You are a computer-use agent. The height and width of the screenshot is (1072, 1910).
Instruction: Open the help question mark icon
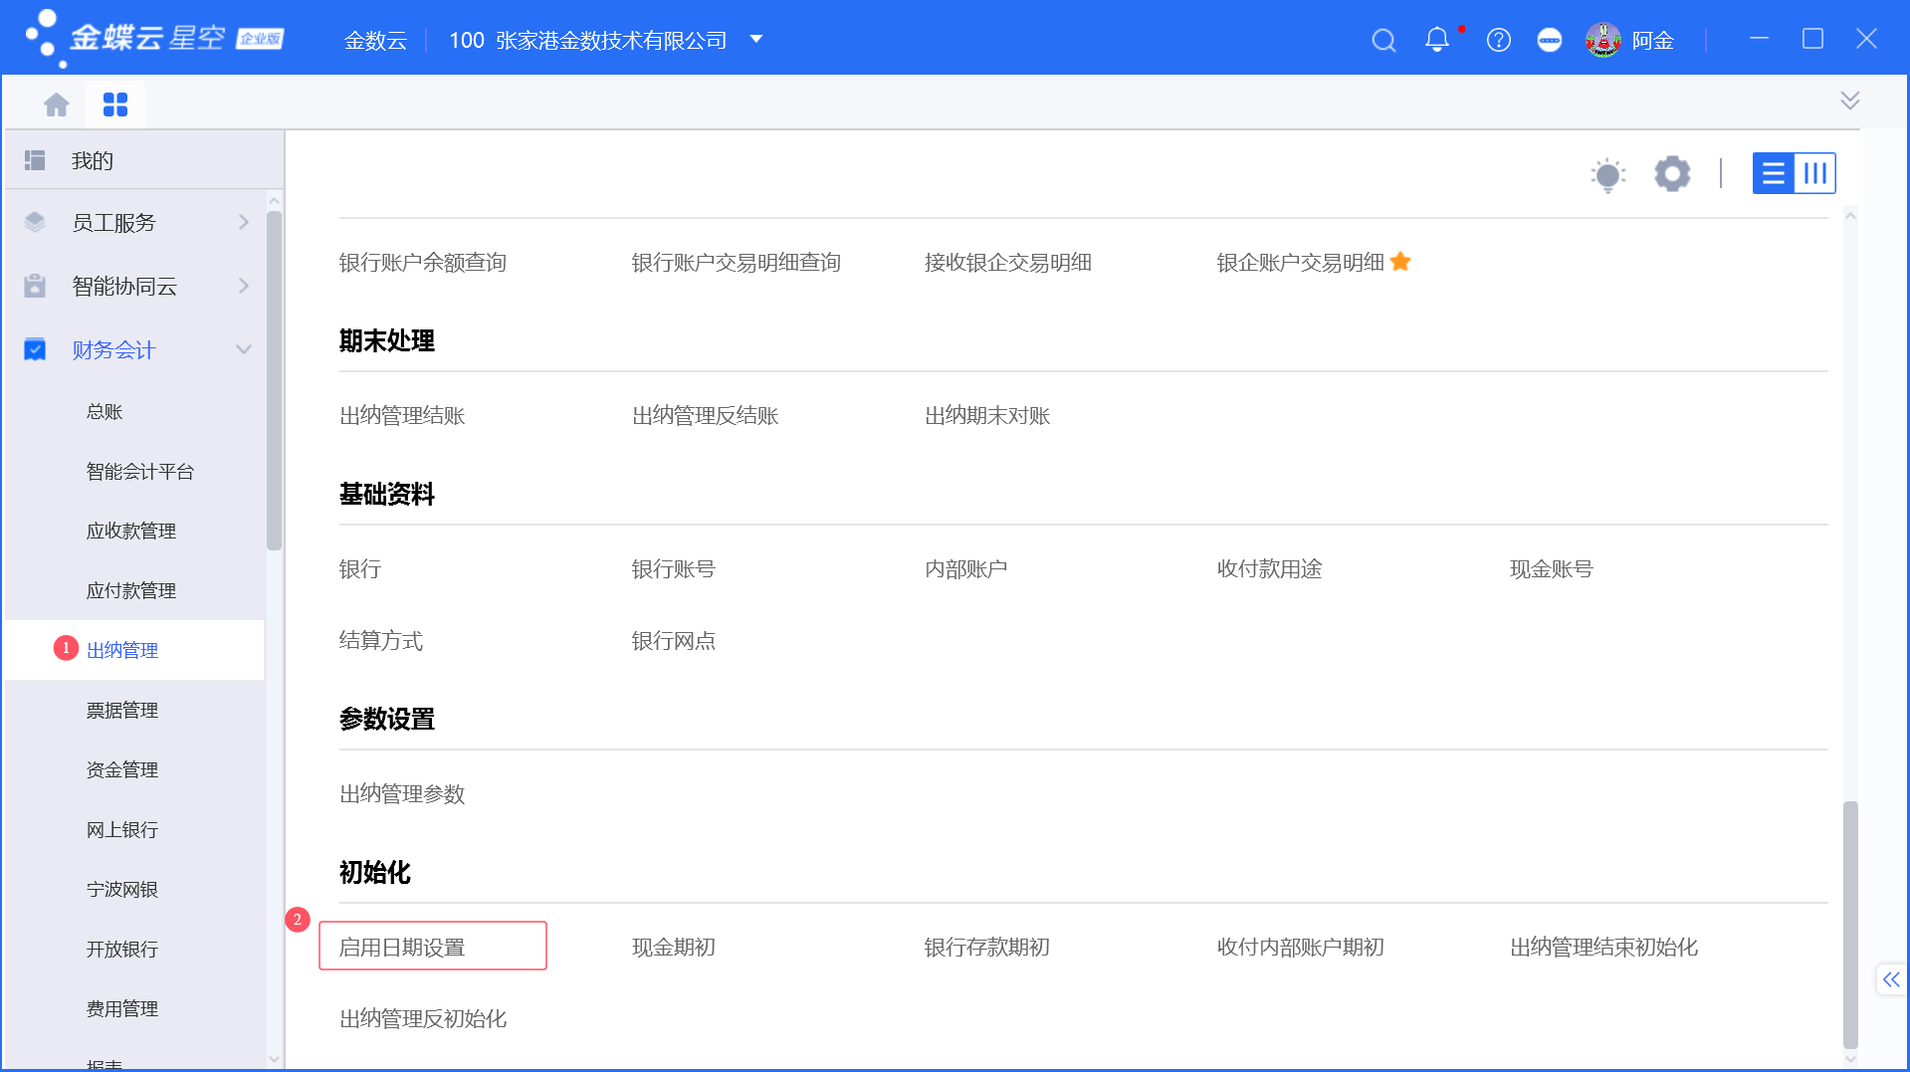coord(1499,40)
